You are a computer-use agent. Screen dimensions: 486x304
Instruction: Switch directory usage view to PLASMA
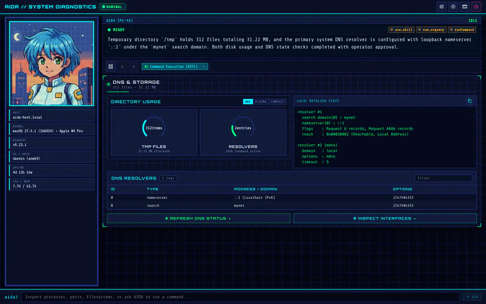point(261,102)
